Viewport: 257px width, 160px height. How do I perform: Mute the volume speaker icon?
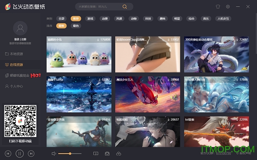[x=54, y=154]
